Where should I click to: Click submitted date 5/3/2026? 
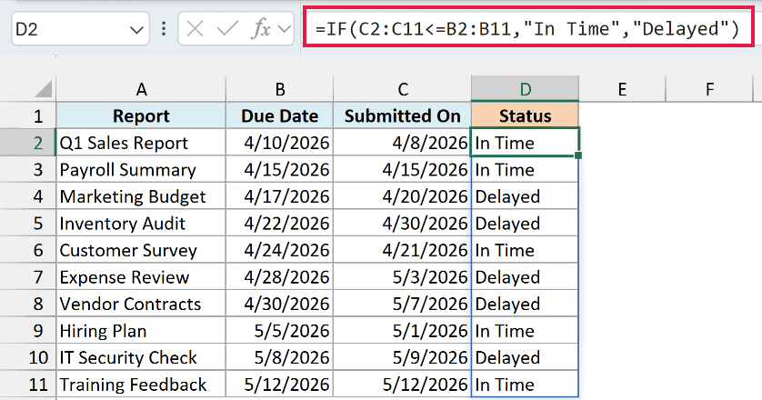click(x=403, y=277)
